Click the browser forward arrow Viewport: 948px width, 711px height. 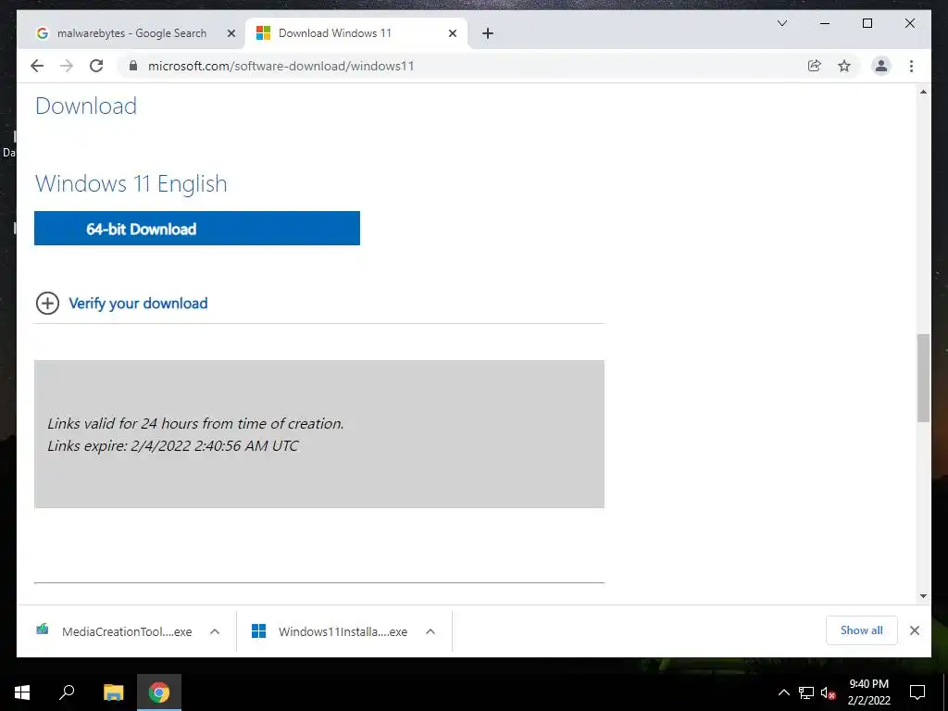[x=67, y=66]
